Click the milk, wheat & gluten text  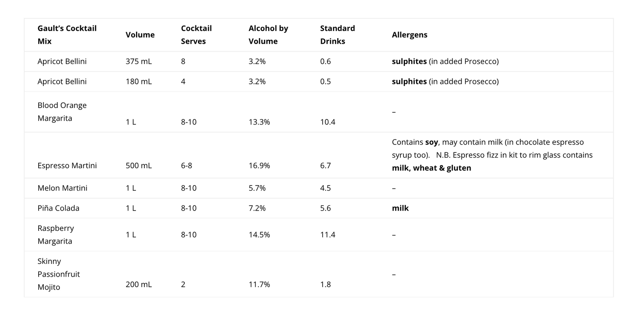(x=431, y=168)
